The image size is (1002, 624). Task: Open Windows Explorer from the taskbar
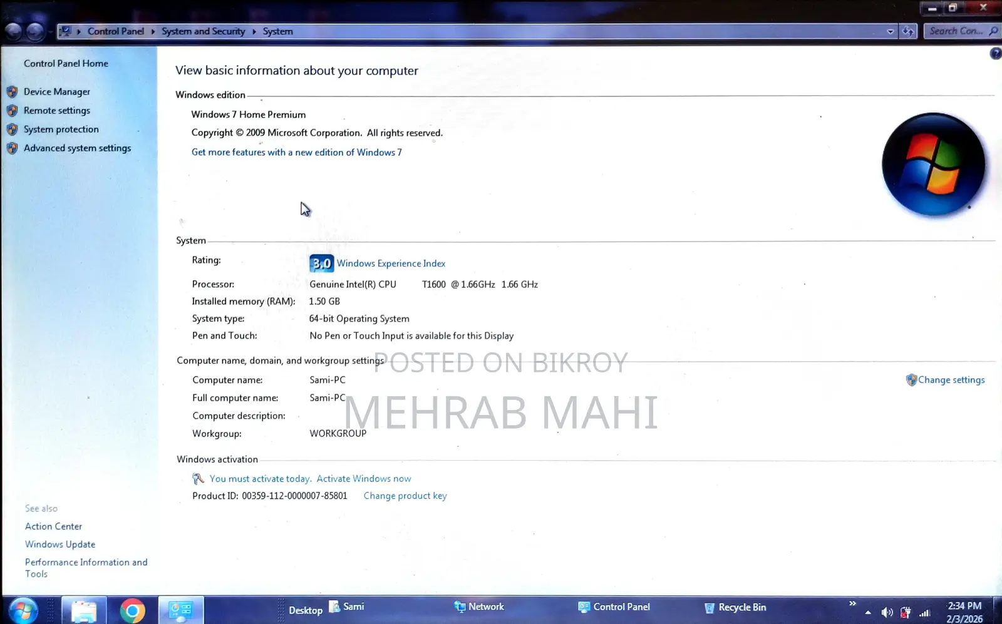point(84,611)
